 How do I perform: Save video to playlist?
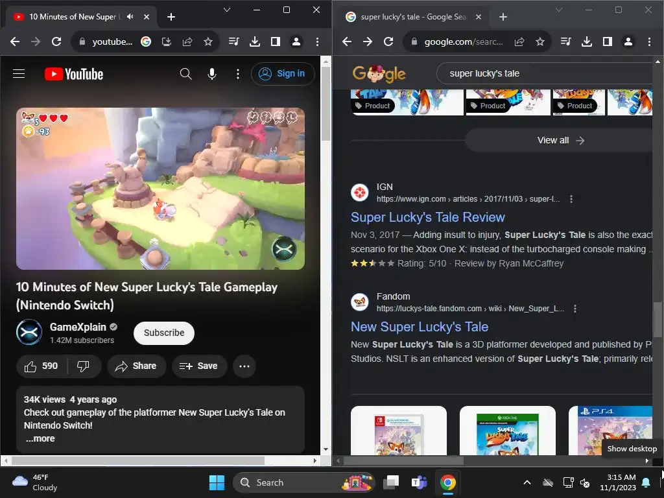pos(199,366)
